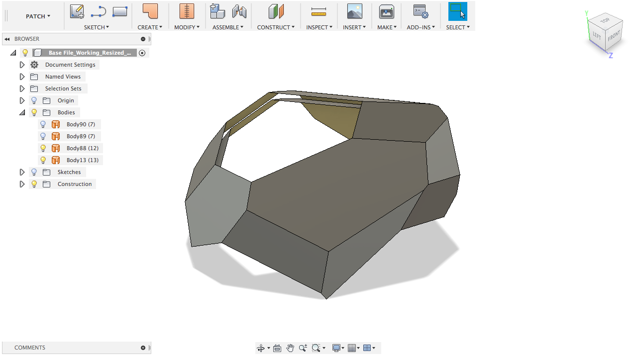The height and width of the screenshot is (355, 637).
Task: Open the MODIFY menu
Action: pyautogui.click(x=187, y=27)
